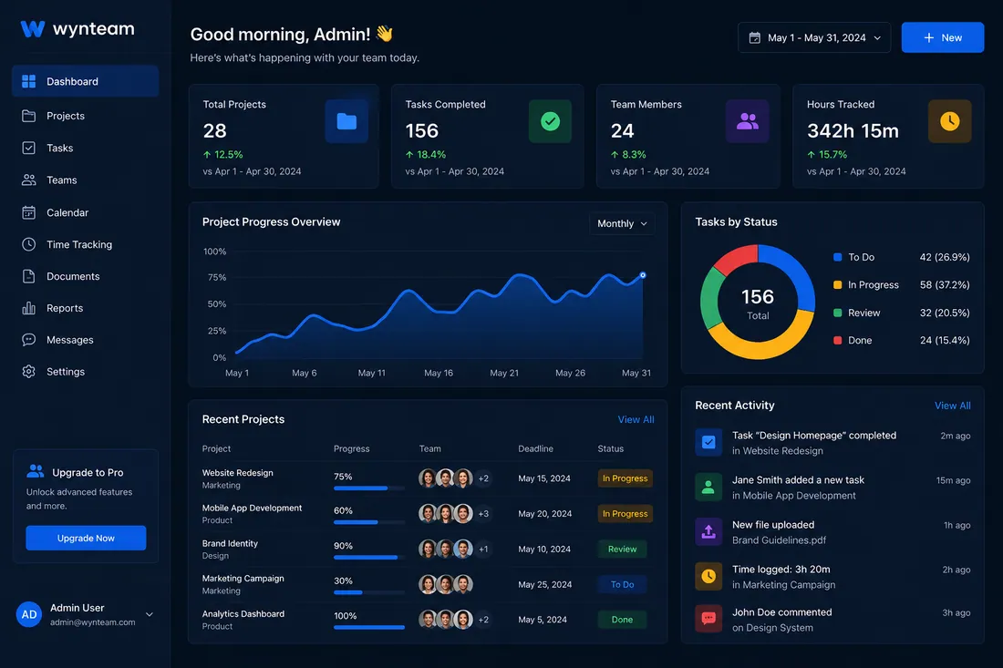This screenshot has width=1003, height=668.
Task: Click the Marketing Campaign project name
Action: [243, 579]
